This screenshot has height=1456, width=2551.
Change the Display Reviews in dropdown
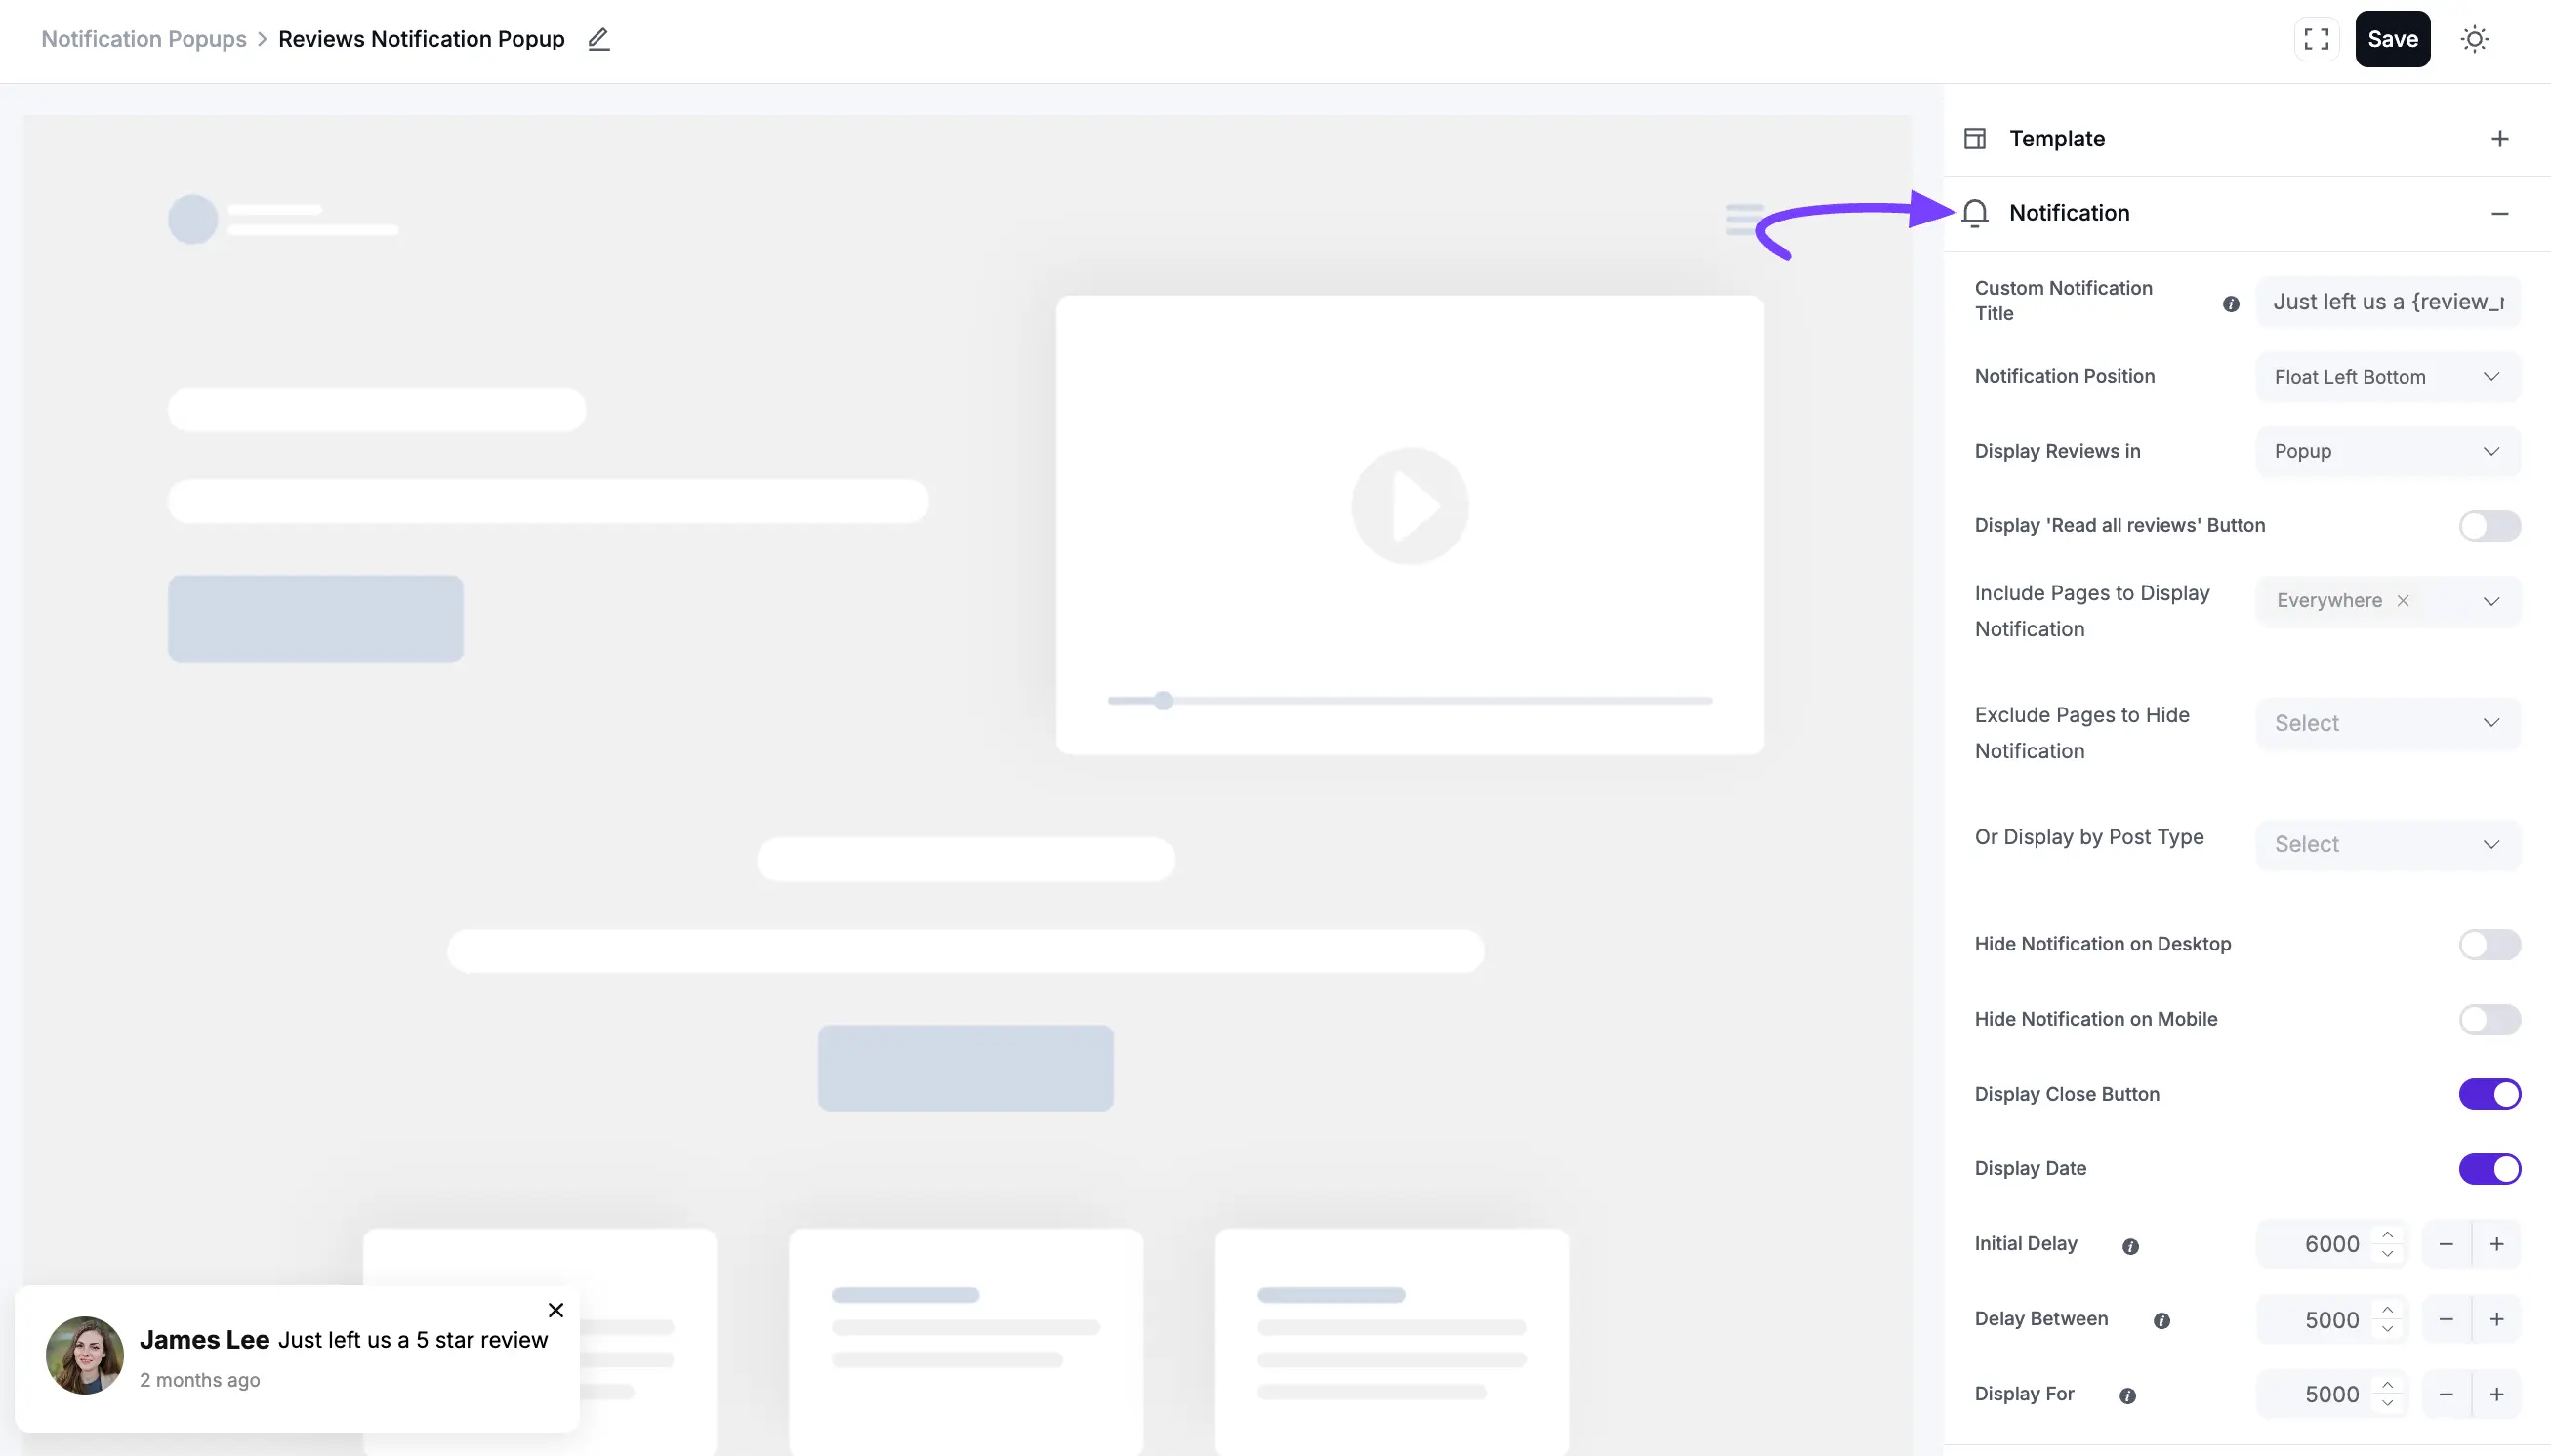point(2388,451)
